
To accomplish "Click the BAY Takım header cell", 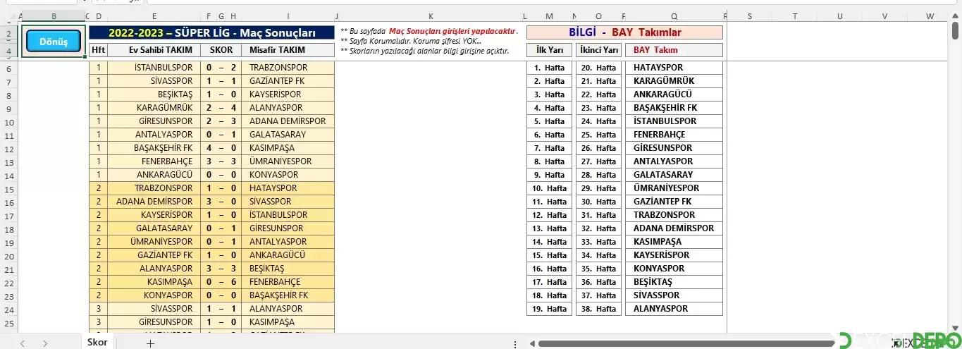I will coord(674,50).
